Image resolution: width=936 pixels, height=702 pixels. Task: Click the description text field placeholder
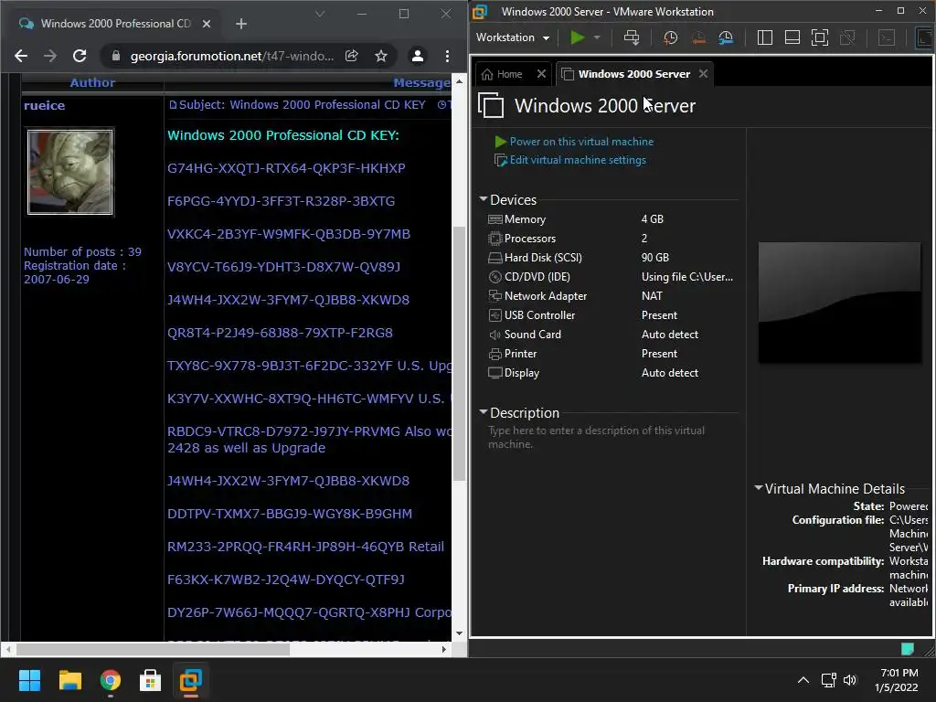(596, 437)
